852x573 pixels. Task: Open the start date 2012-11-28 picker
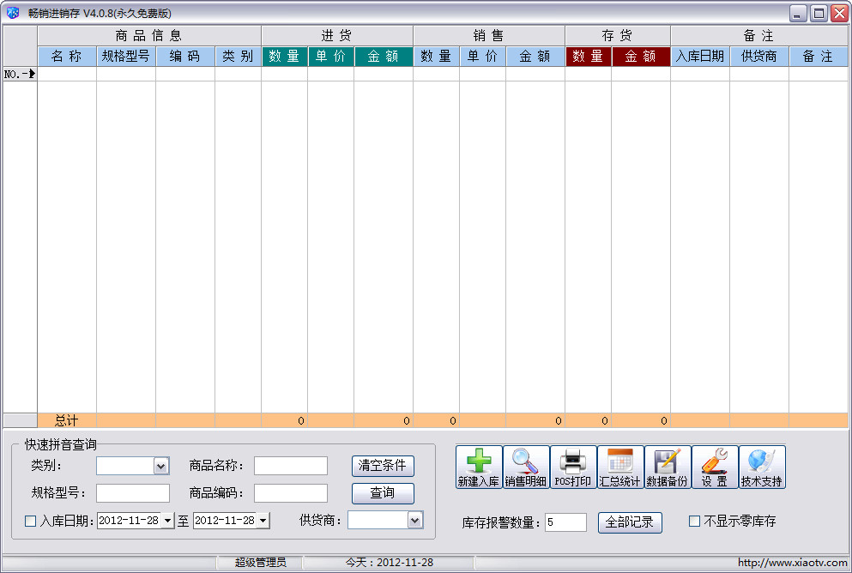point(168,521)
